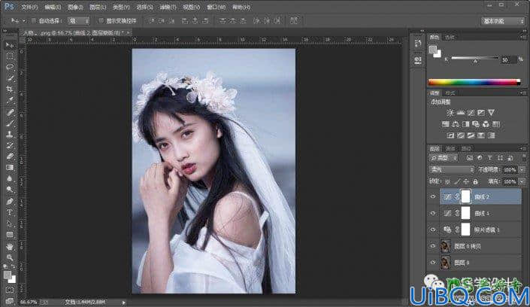Open the 窗口(W) menu
The height and width of the screenshot is (307, 530).
pos(217,7)
